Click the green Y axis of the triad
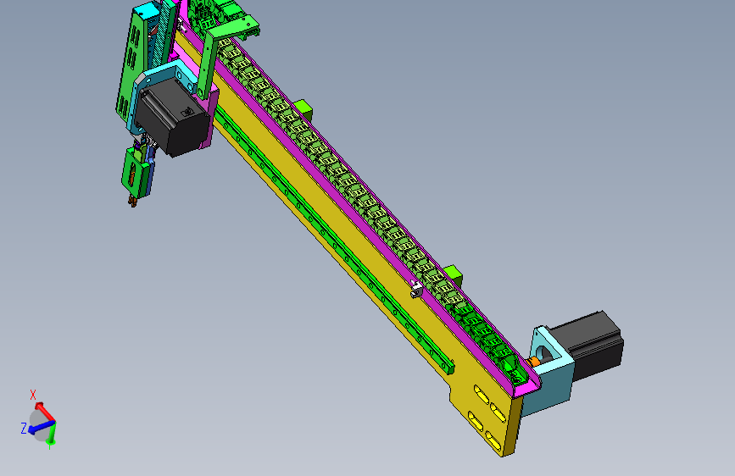 [x=52, y=434]
